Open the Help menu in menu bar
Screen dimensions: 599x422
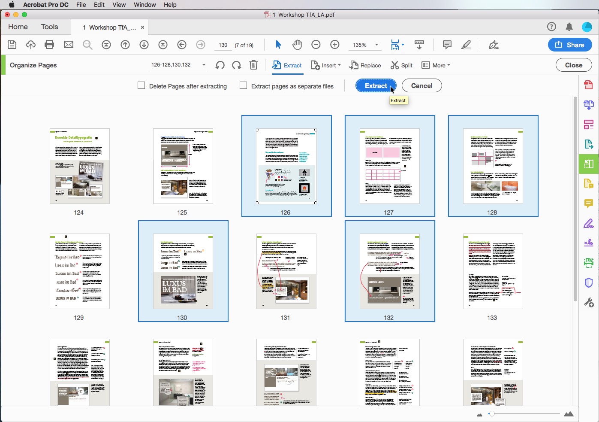click(170, 5)
